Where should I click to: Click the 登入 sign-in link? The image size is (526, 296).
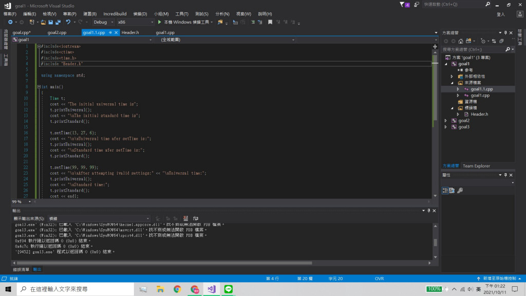click(500, 14)
